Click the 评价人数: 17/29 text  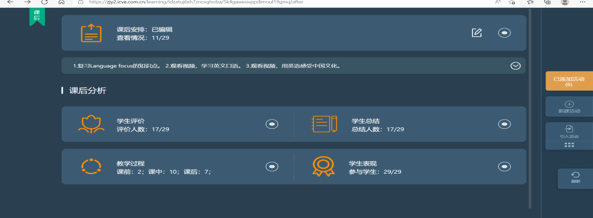(143, 129)
